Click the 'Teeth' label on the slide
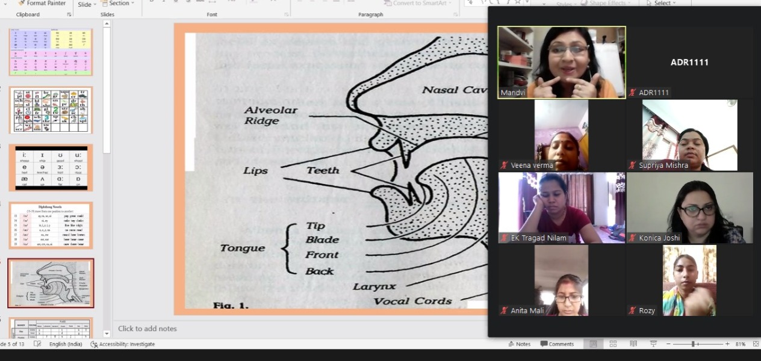761x361 pixels. click(x=323, y=170)
